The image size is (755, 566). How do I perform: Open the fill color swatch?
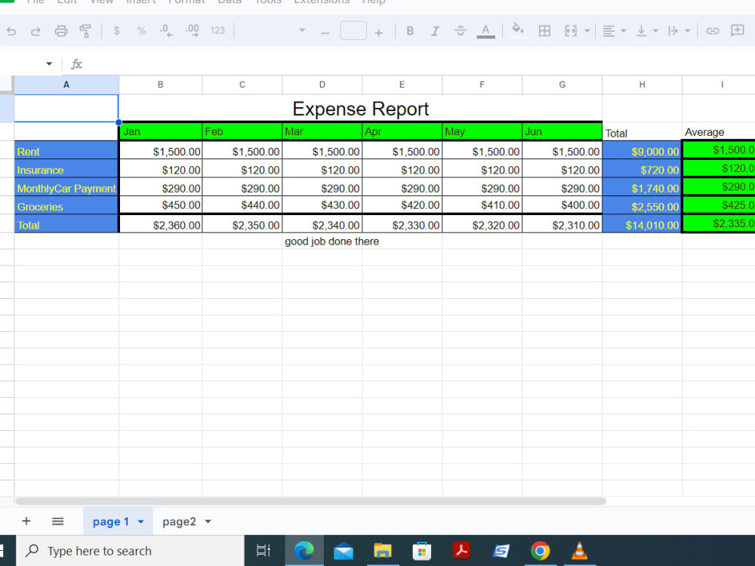pyautogui.click(x=517, y=31)
